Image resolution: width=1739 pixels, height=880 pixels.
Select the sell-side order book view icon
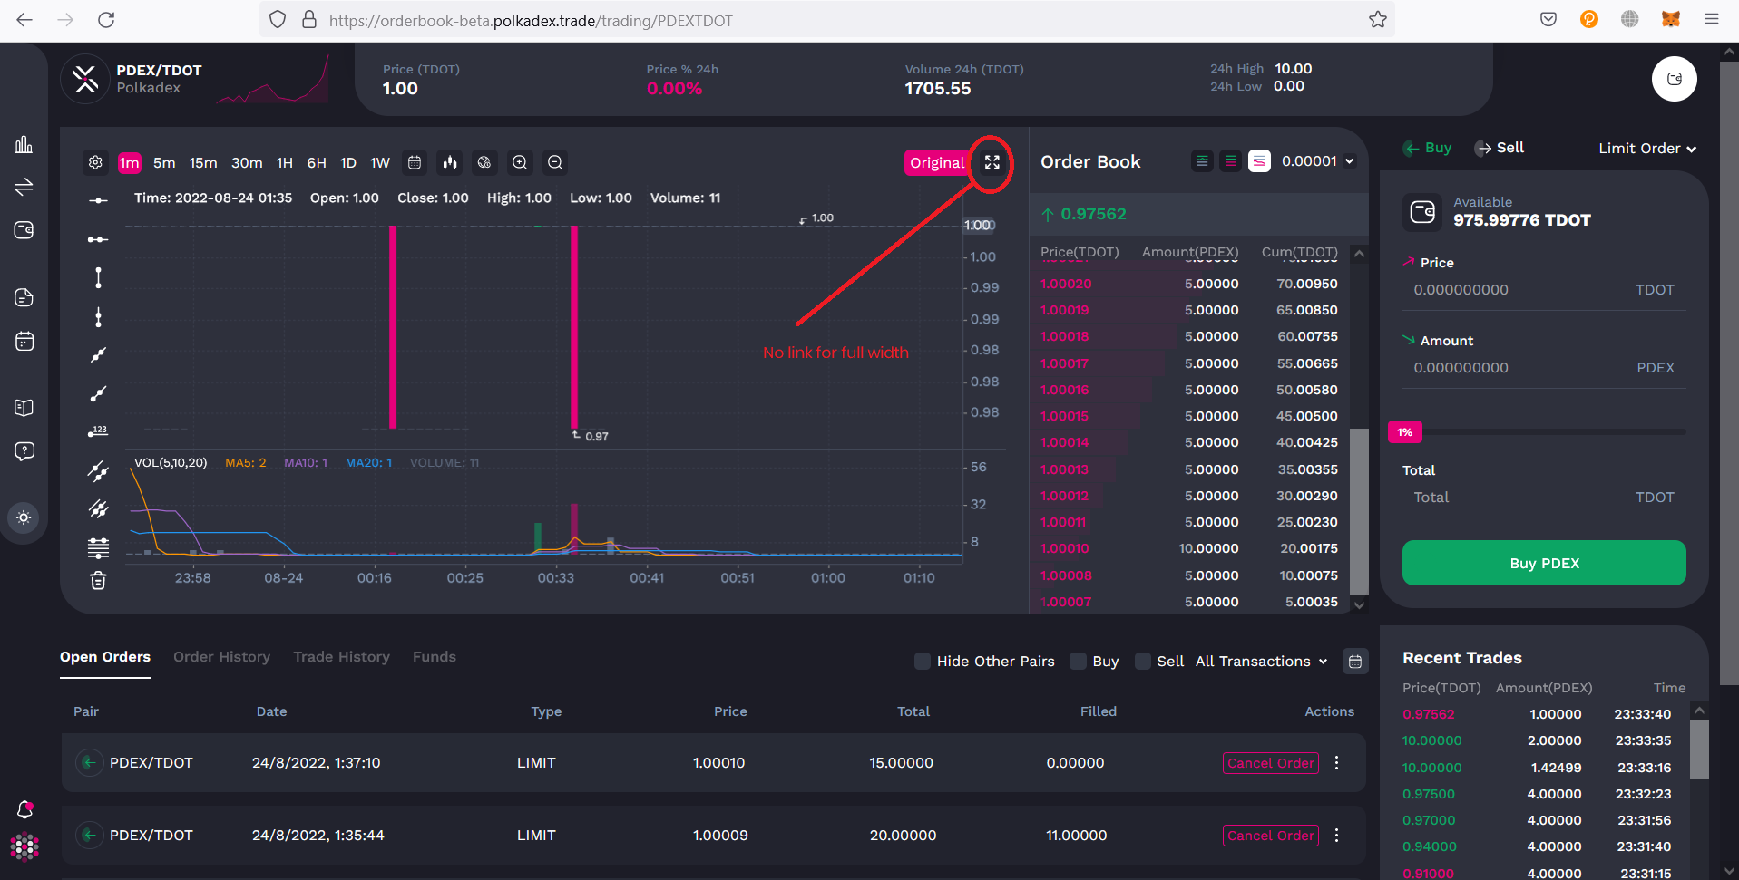click(1259, 160)
